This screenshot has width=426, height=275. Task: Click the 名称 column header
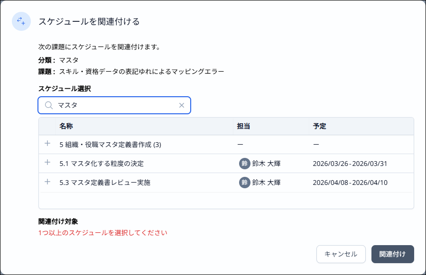[x=66, y=126]
